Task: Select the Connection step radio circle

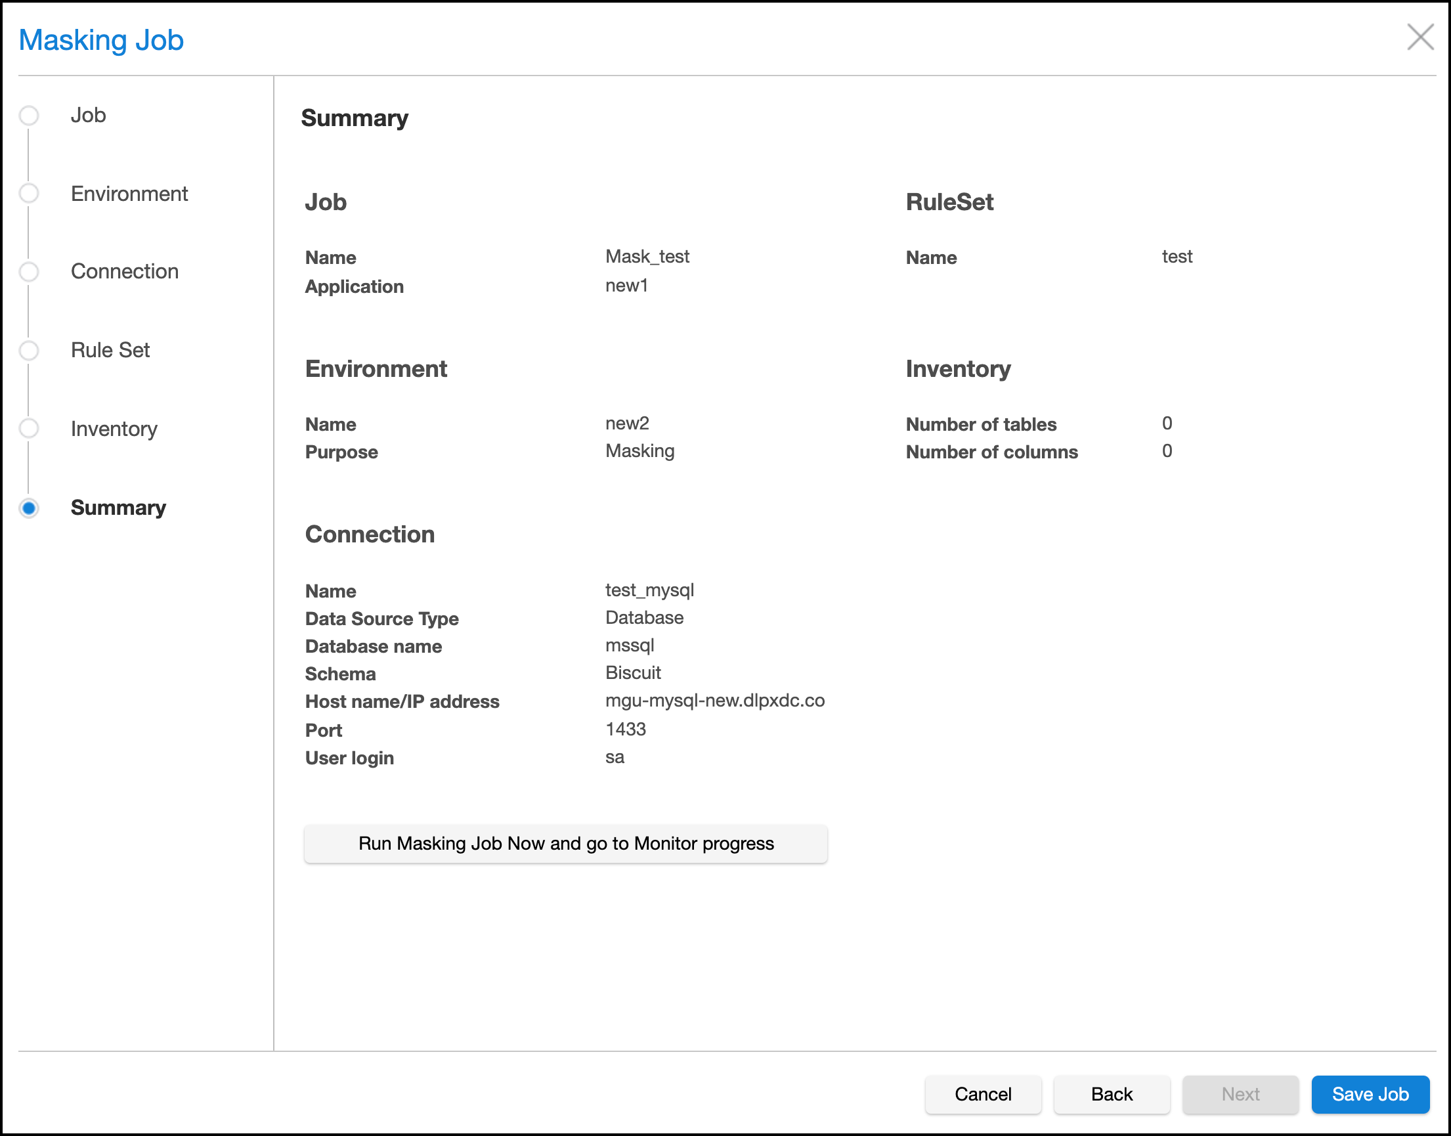Action: [29, 271]
